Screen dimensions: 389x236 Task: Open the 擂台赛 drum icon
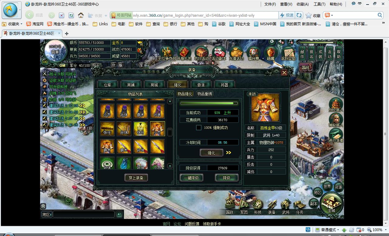tap(253, 52)
